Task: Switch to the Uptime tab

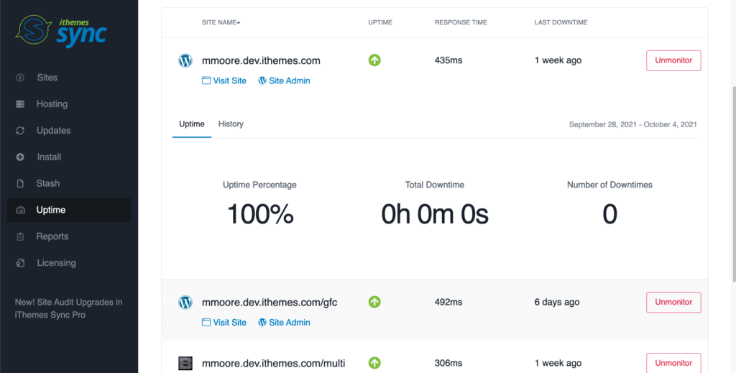Action: pos(192,124)
